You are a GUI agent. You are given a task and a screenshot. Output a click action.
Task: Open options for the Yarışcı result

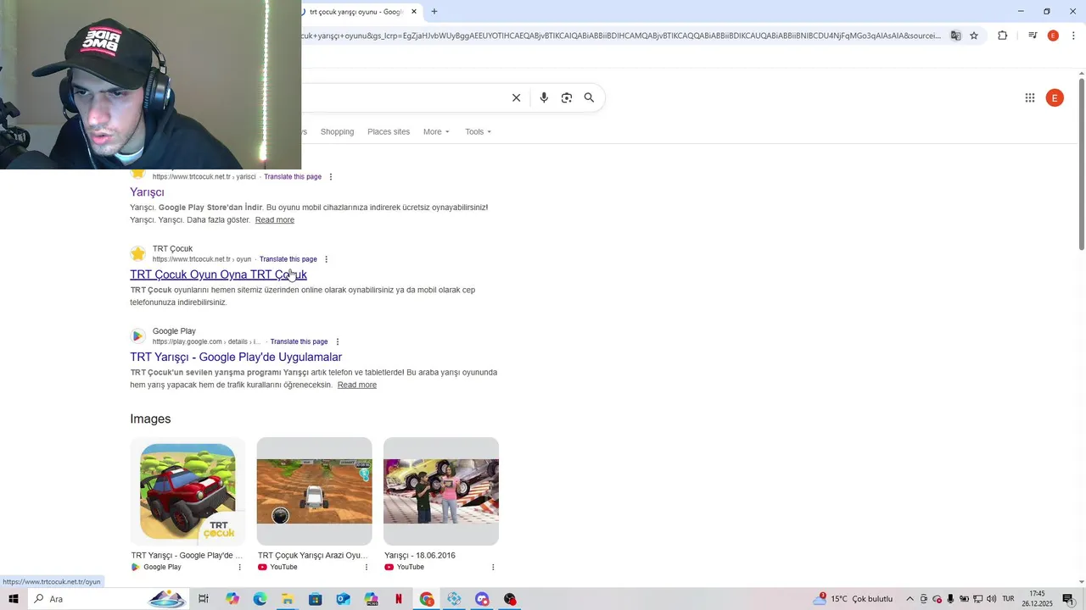331,177
